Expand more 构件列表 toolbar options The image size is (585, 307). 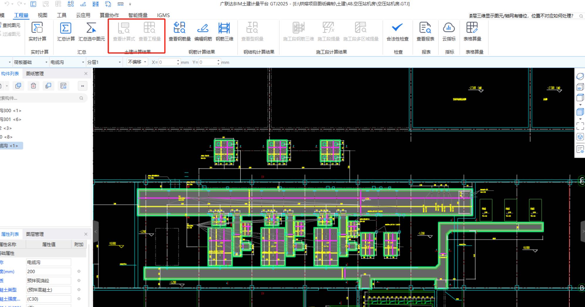[x=82, y=86]
